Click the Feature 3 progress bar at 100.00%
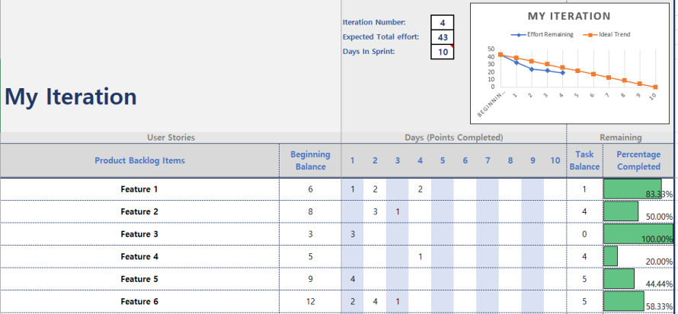This screenshot has height=314, width=678. click(638, 234)
